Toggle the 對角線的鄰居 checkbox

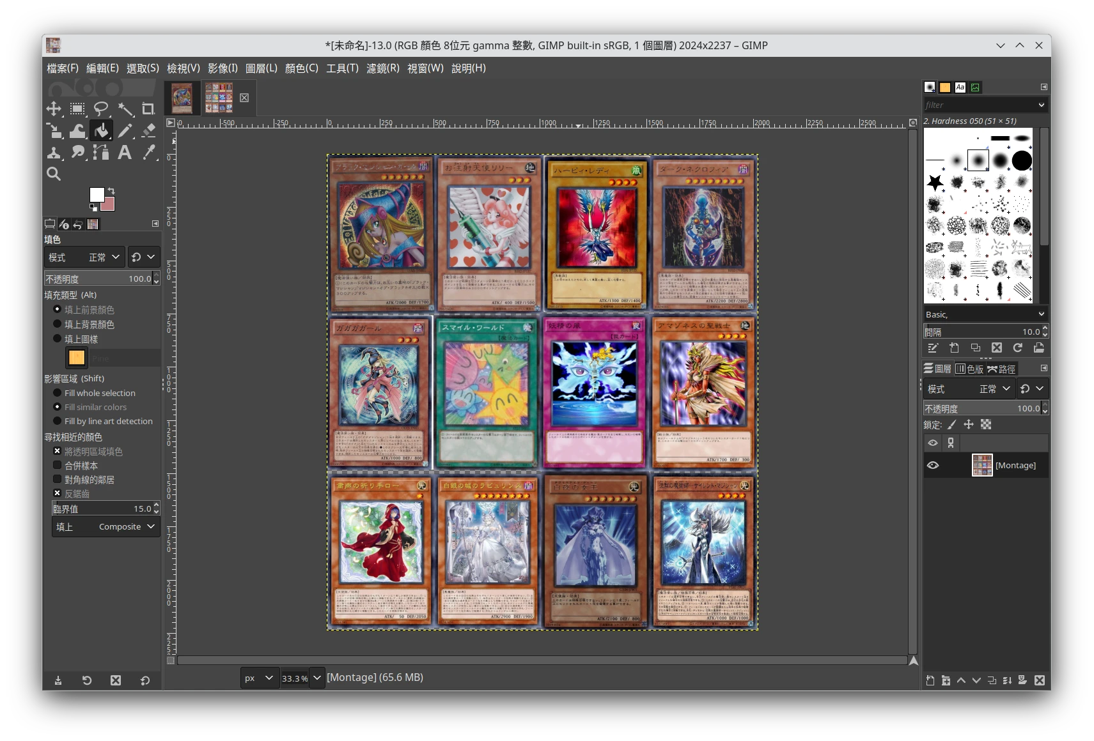pyautogui.click(x=58, y=480)
